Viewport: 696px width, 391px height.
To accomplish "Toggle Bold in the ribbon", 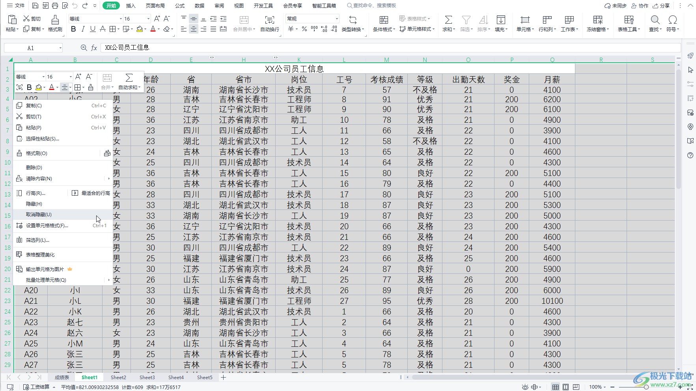I will tap(73, 29).
